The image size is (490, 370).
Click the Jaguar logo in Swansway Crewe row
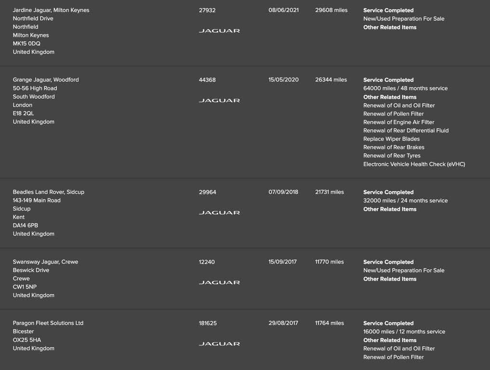219,282
